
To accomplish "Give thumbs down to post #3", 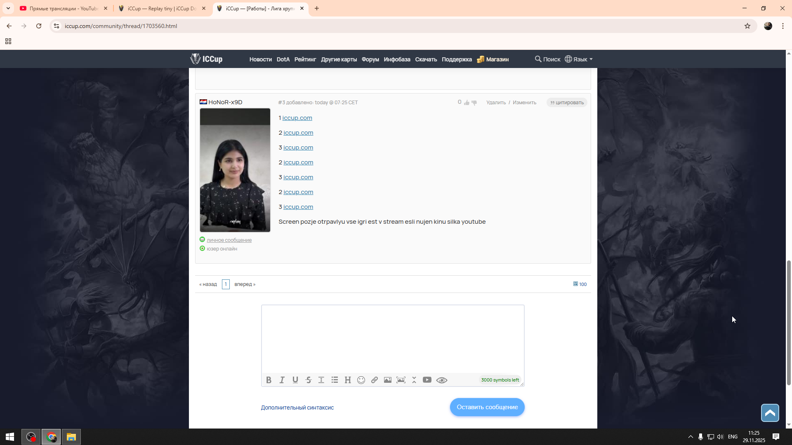I will click(474, 103).
